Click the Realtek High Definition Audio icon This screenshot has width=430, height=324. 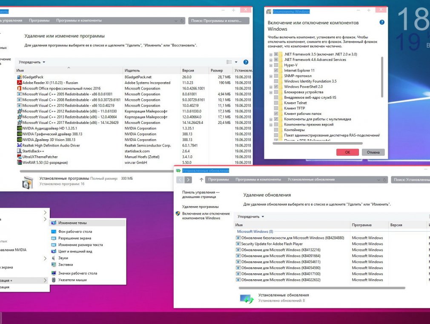tap(19, 146)
